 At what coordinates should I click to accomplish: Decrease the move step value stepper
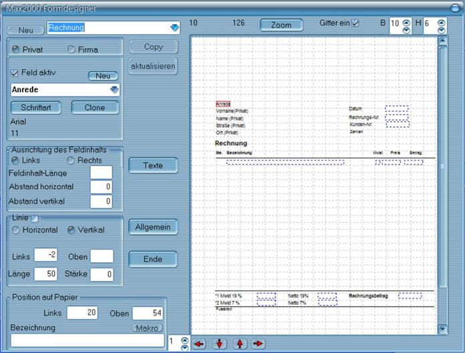coord(184,348)
